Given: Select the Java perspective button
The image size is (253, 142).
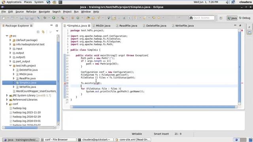Looking at the screenshot, I should pos(232,18).
